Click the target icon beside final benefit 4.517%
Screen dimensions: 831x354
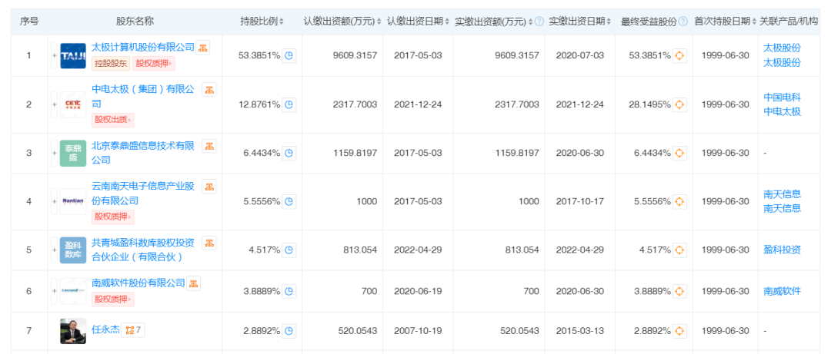pyautogui.click(x=679, y=250)
